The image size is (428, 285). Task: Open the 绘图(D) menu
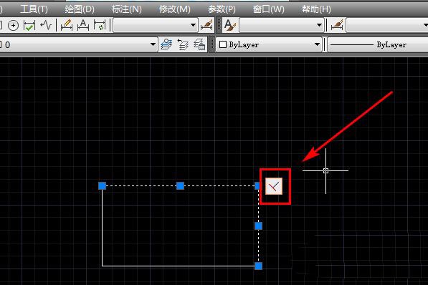pos(80,9)
